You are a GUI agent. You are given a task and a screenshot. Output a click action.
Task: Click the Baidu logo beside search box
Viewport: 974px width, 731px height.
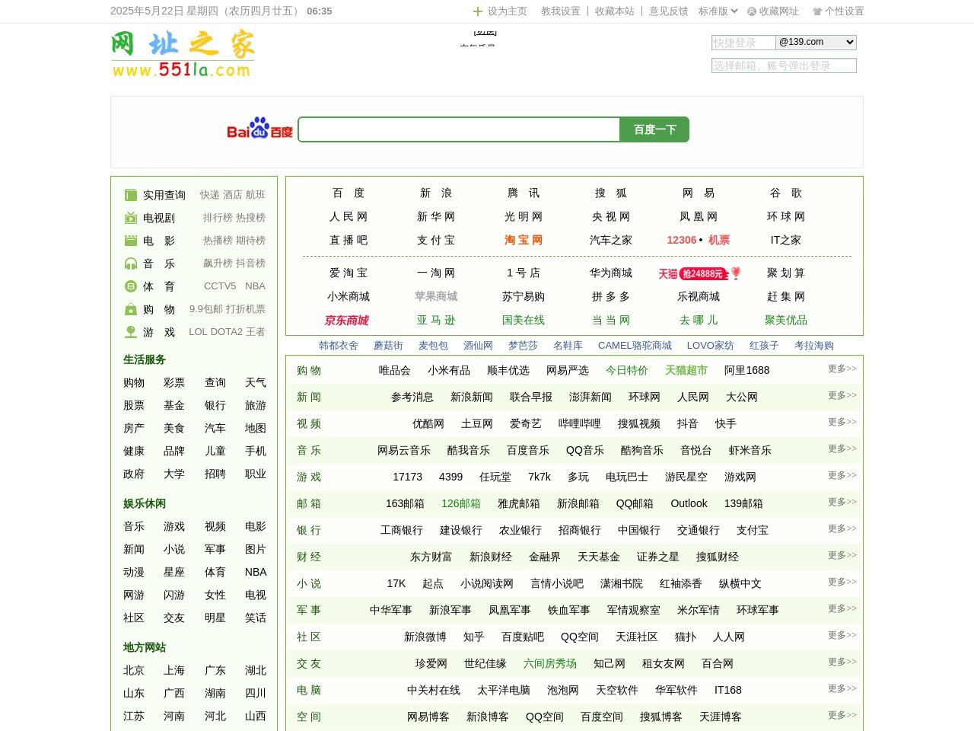coord(259,129)
